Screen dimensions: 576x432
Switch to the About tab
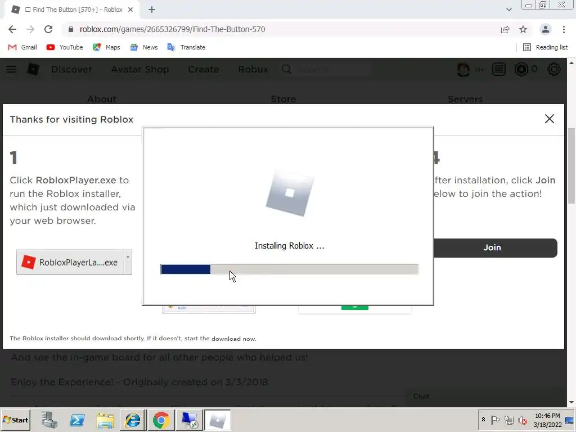tap(102, 99)
